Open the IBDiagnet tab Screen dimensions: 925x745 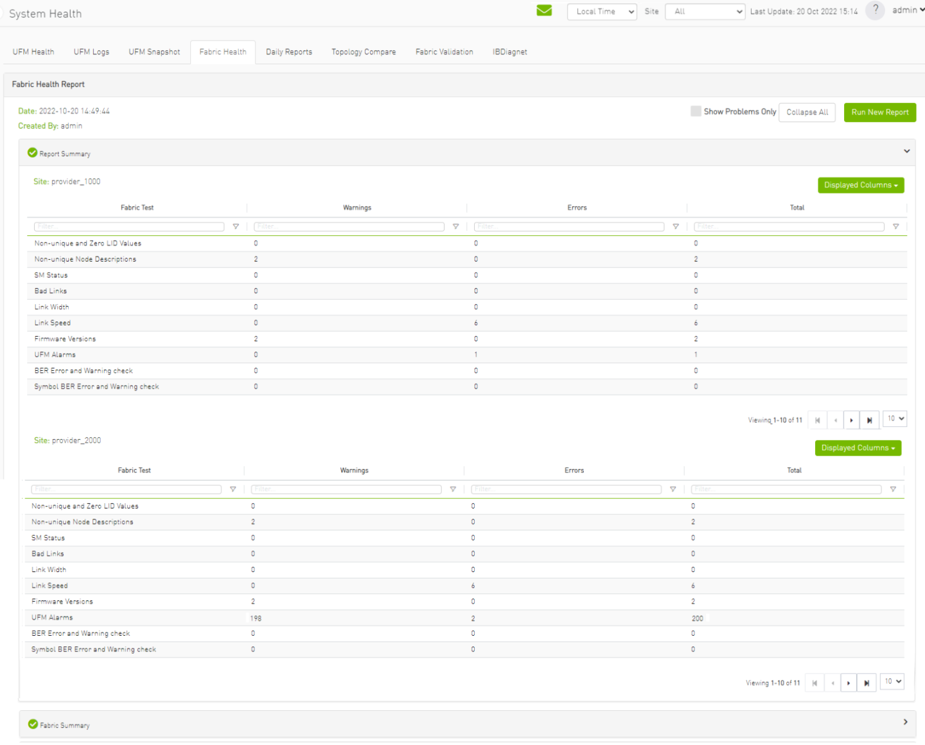click(x=510, y=51)
